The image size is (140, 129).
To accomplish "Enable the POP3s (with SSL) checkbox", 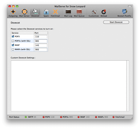I will point(13,41).
